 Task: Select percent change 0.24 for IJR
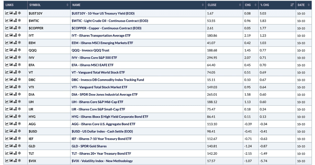[x=263, y=109]
